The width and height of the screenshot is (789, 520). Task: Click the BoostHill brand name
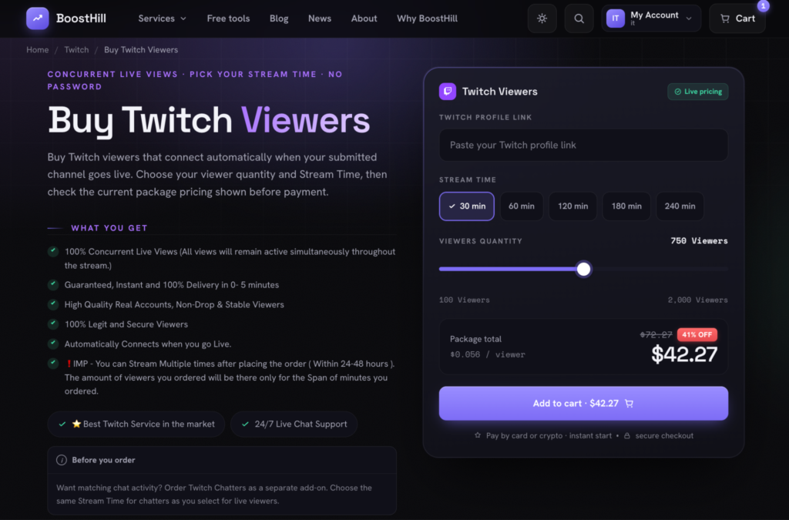click(81, 18)
